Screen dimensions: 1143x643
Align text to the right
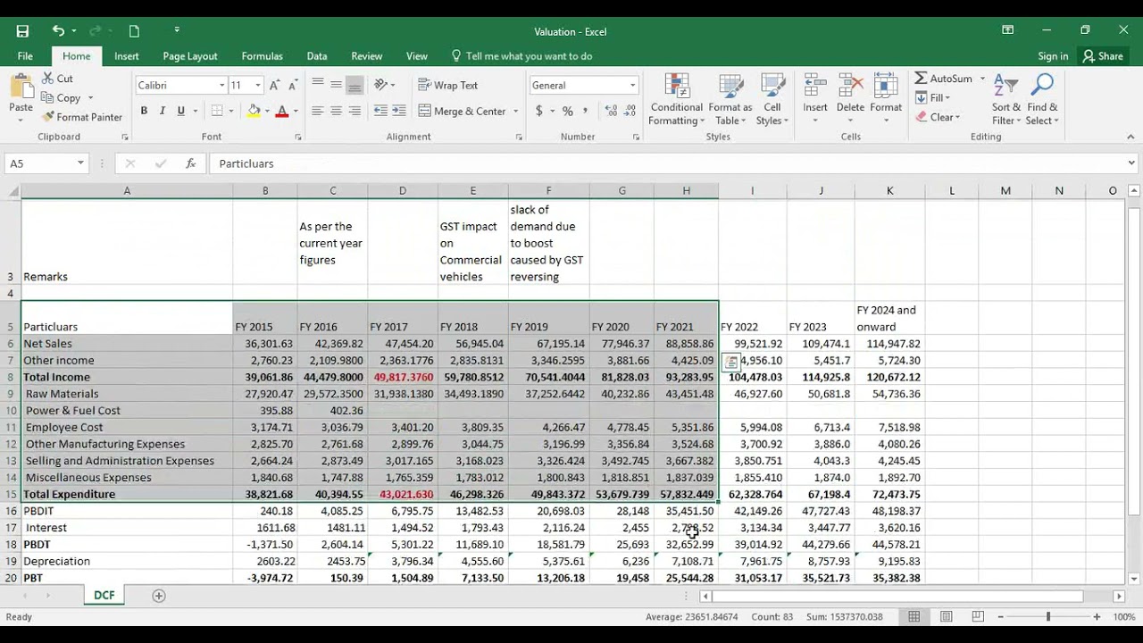click(355, 111)
